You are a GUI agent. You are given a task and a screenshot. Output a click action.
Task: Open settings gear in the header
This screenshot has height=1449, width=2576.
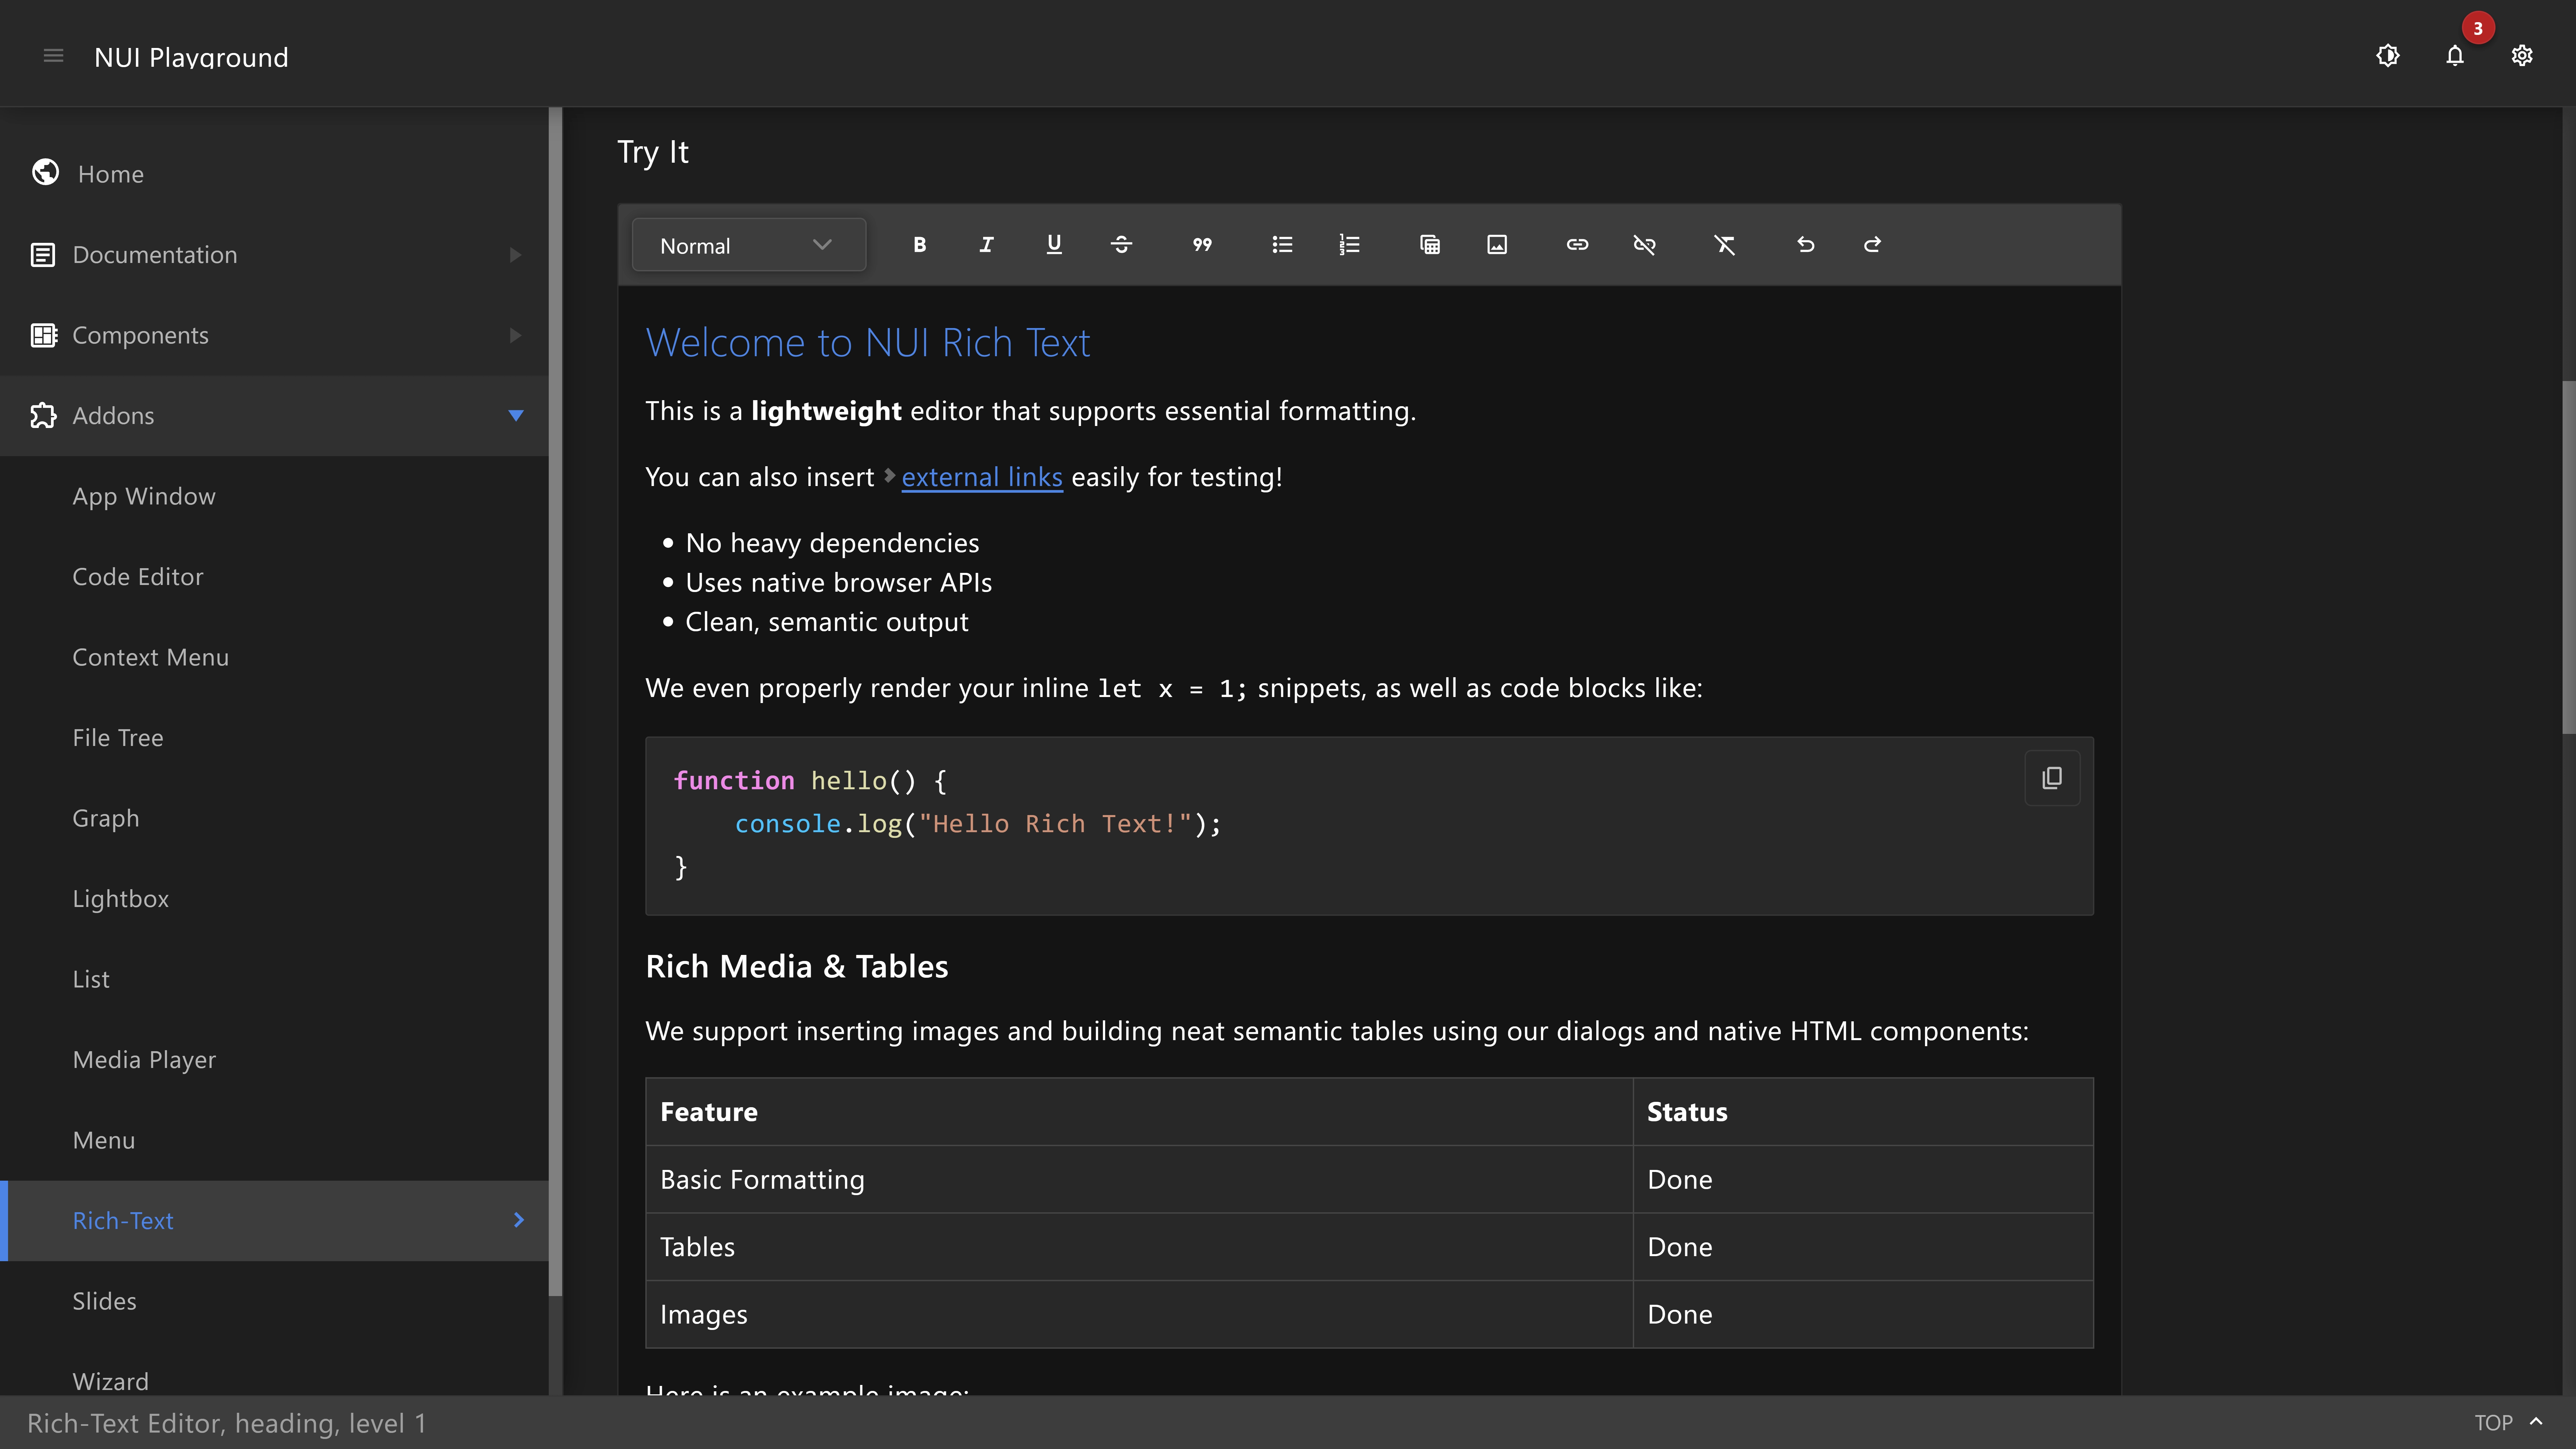click(2522, 56)
